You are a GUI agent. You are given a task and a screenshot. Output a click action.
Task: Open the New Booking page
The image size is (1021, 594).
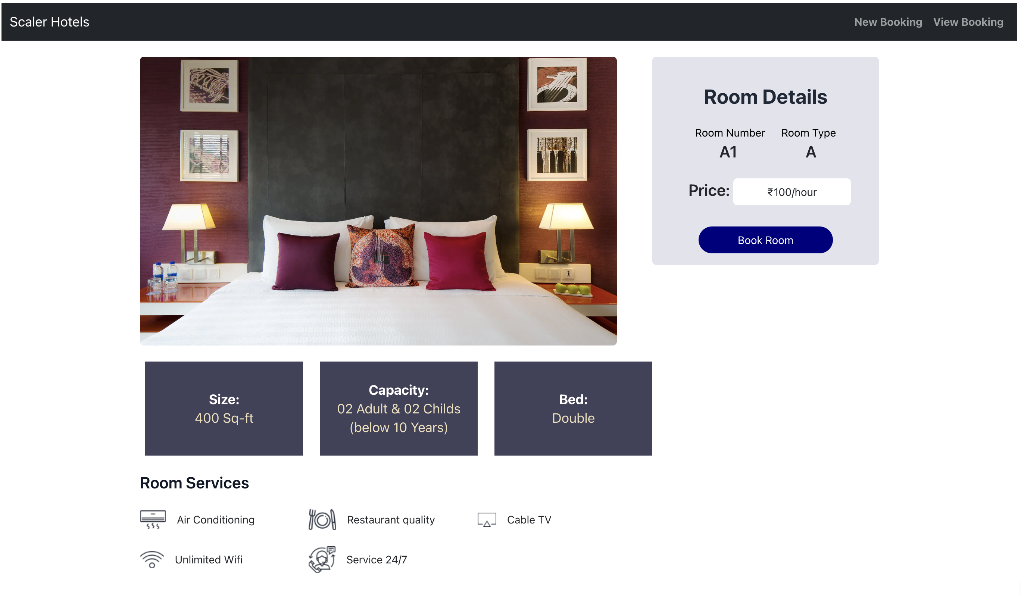point(888,22)
